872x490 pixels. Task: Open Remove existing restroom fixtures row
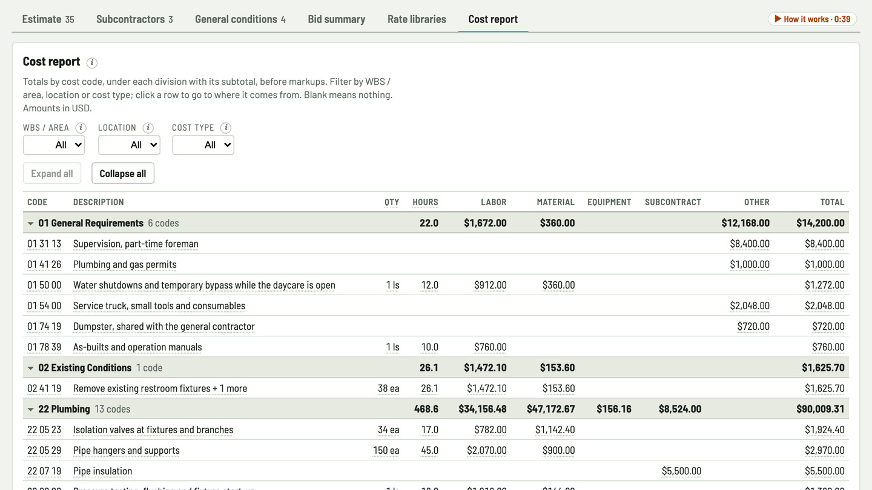[436, 388]
